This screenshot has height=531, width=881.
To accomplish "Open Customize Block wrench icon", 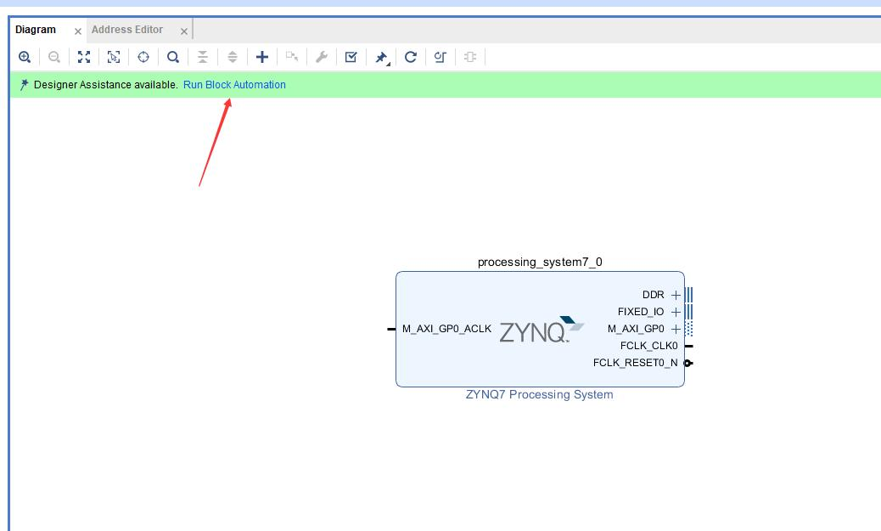I will pyautogui.click(x=322, y=57).
